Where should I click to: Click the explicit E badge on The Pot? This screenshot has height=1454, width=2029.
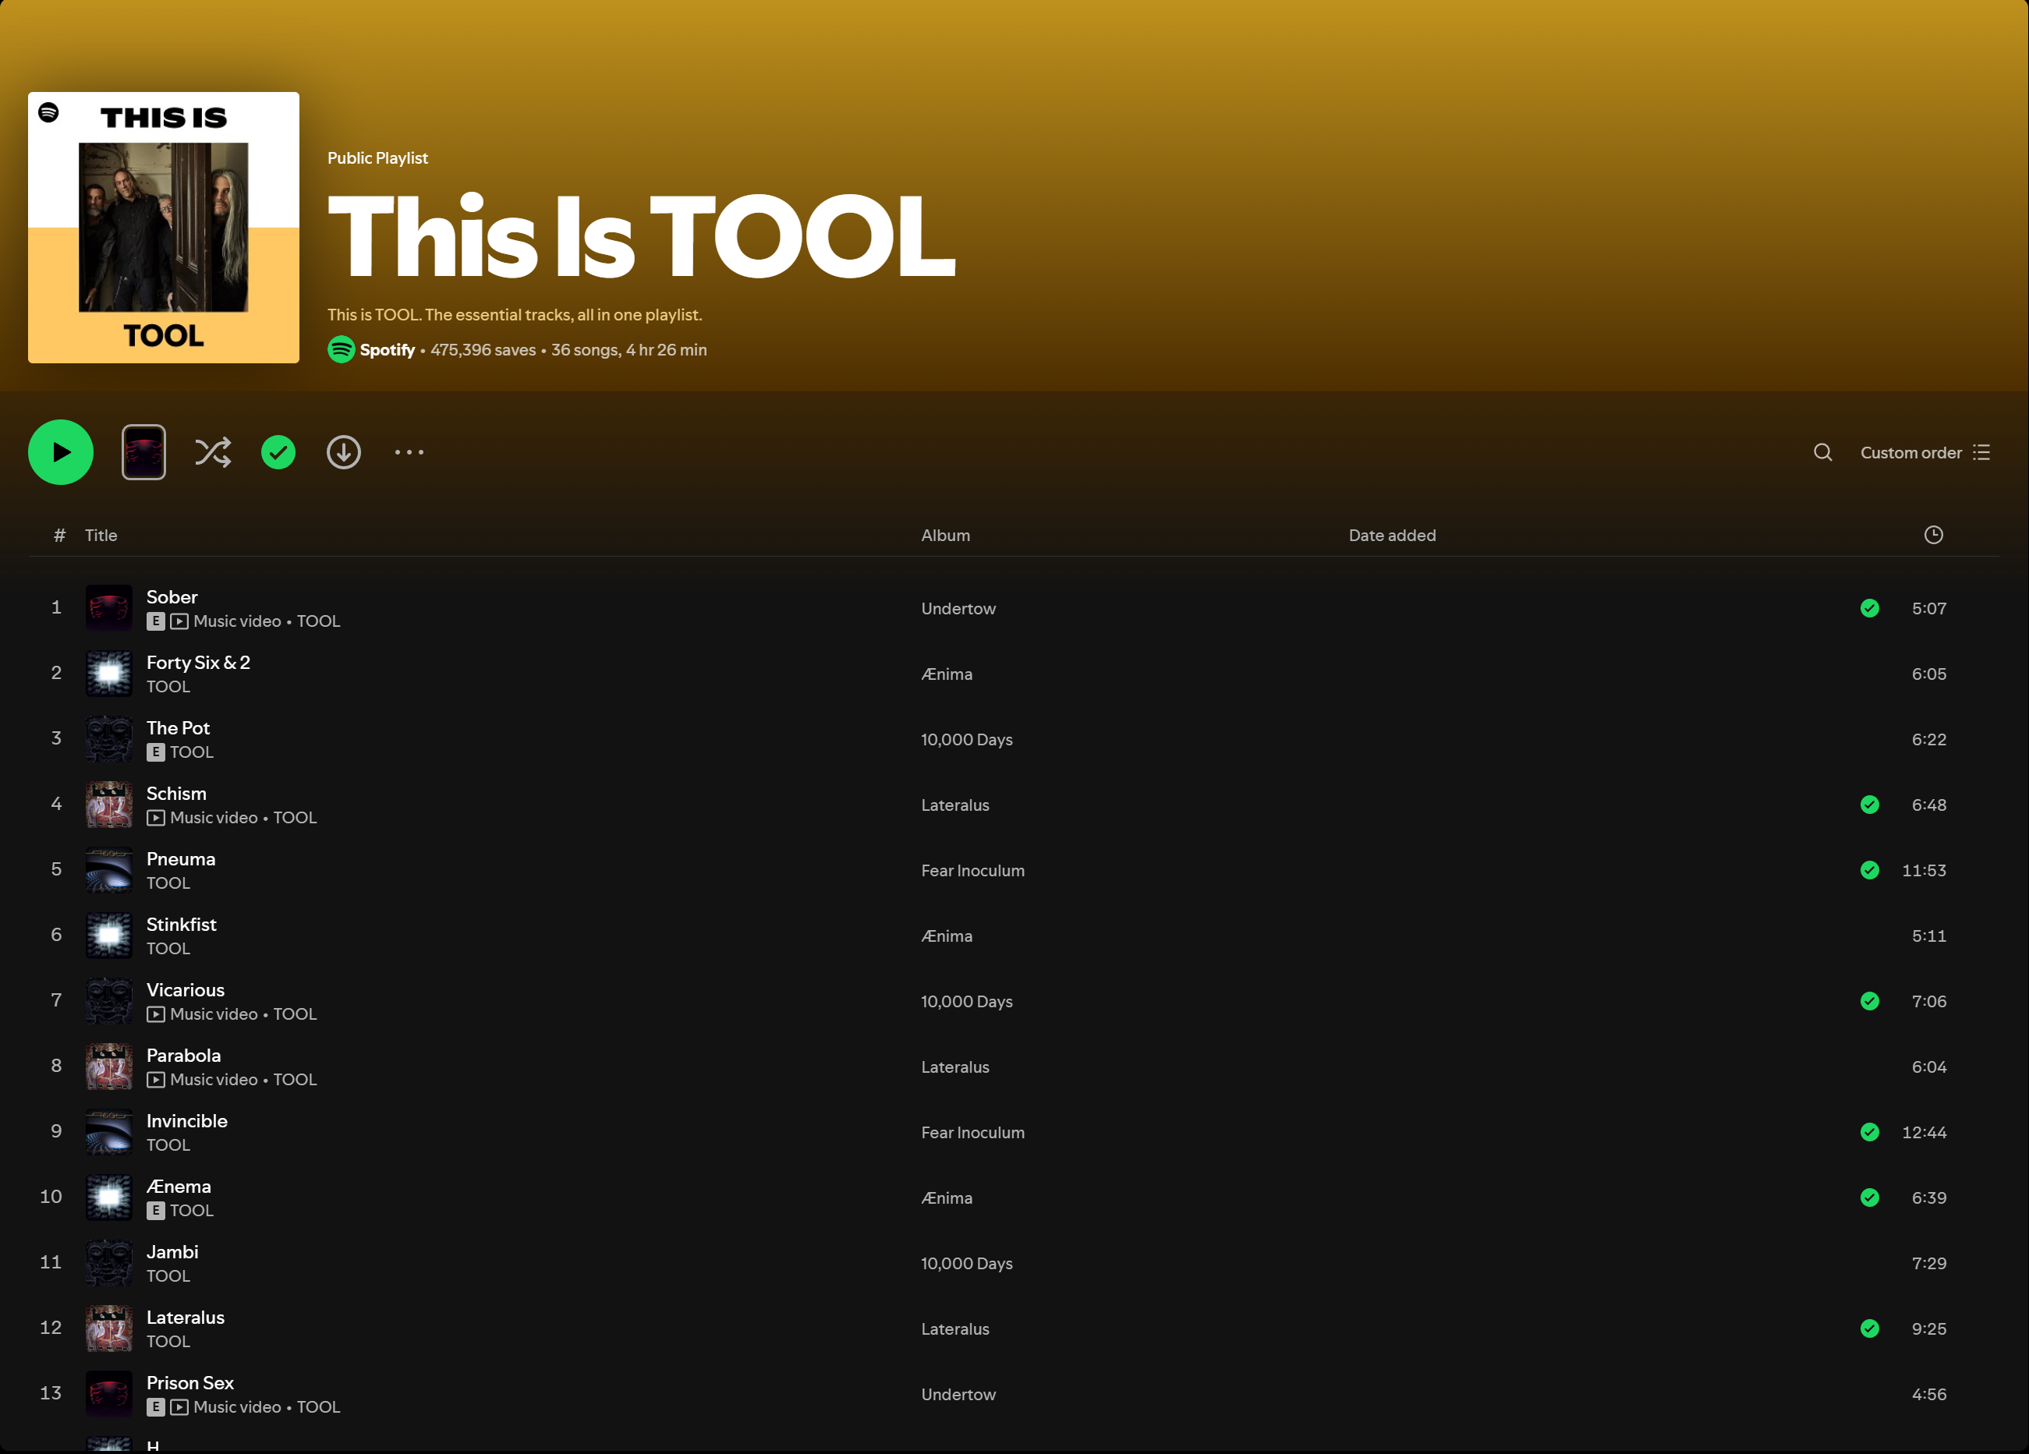coord(156,752)
